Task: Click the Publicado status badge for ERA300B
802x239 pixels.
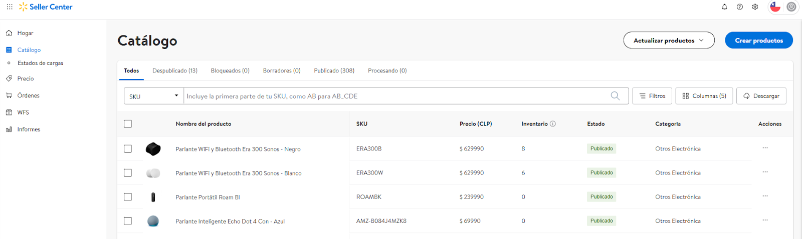Action: pyautogui.click(x=601, y=148)
